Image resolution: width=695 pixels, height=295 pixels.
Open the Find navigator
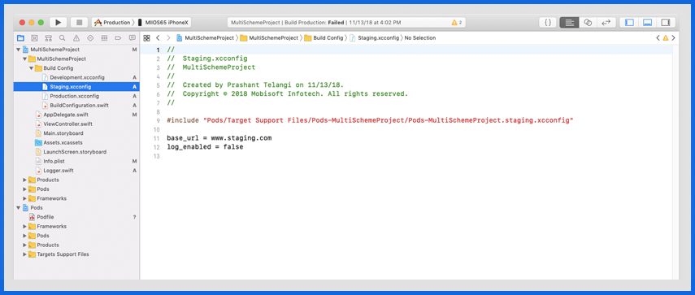[x=63, y=38]
